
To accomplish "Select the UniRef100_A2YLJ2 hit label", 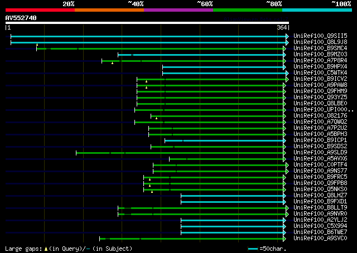I will click(320, 220).
